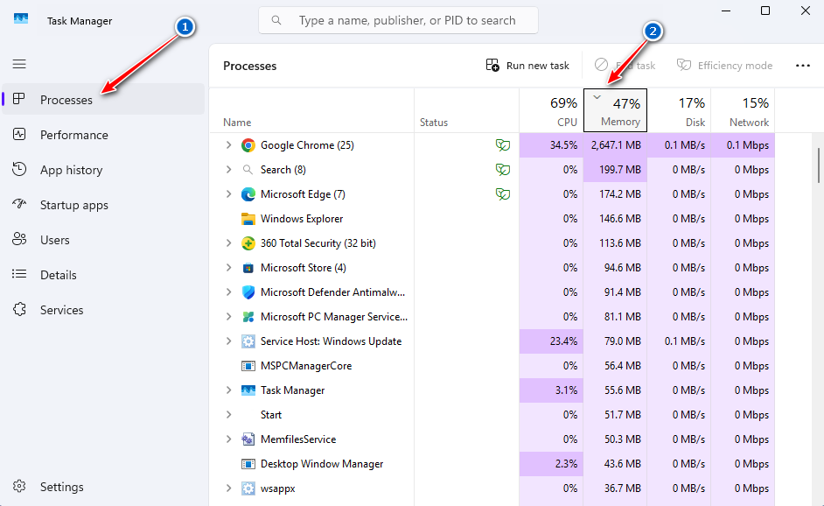Click the Microsoft Edge process icon

point(248,194)
